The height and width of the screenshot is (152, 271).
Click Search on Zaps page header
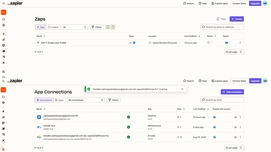click(x=189, y=4)
